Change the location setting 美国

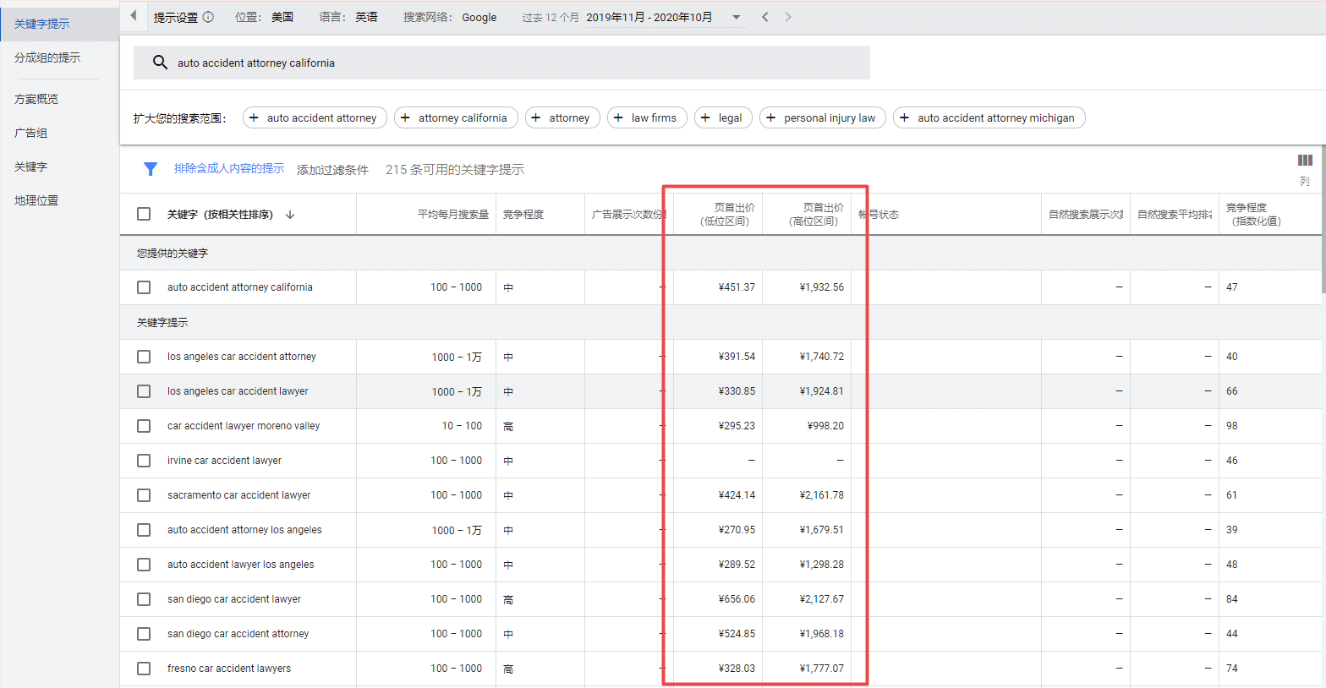click(282, 17)
